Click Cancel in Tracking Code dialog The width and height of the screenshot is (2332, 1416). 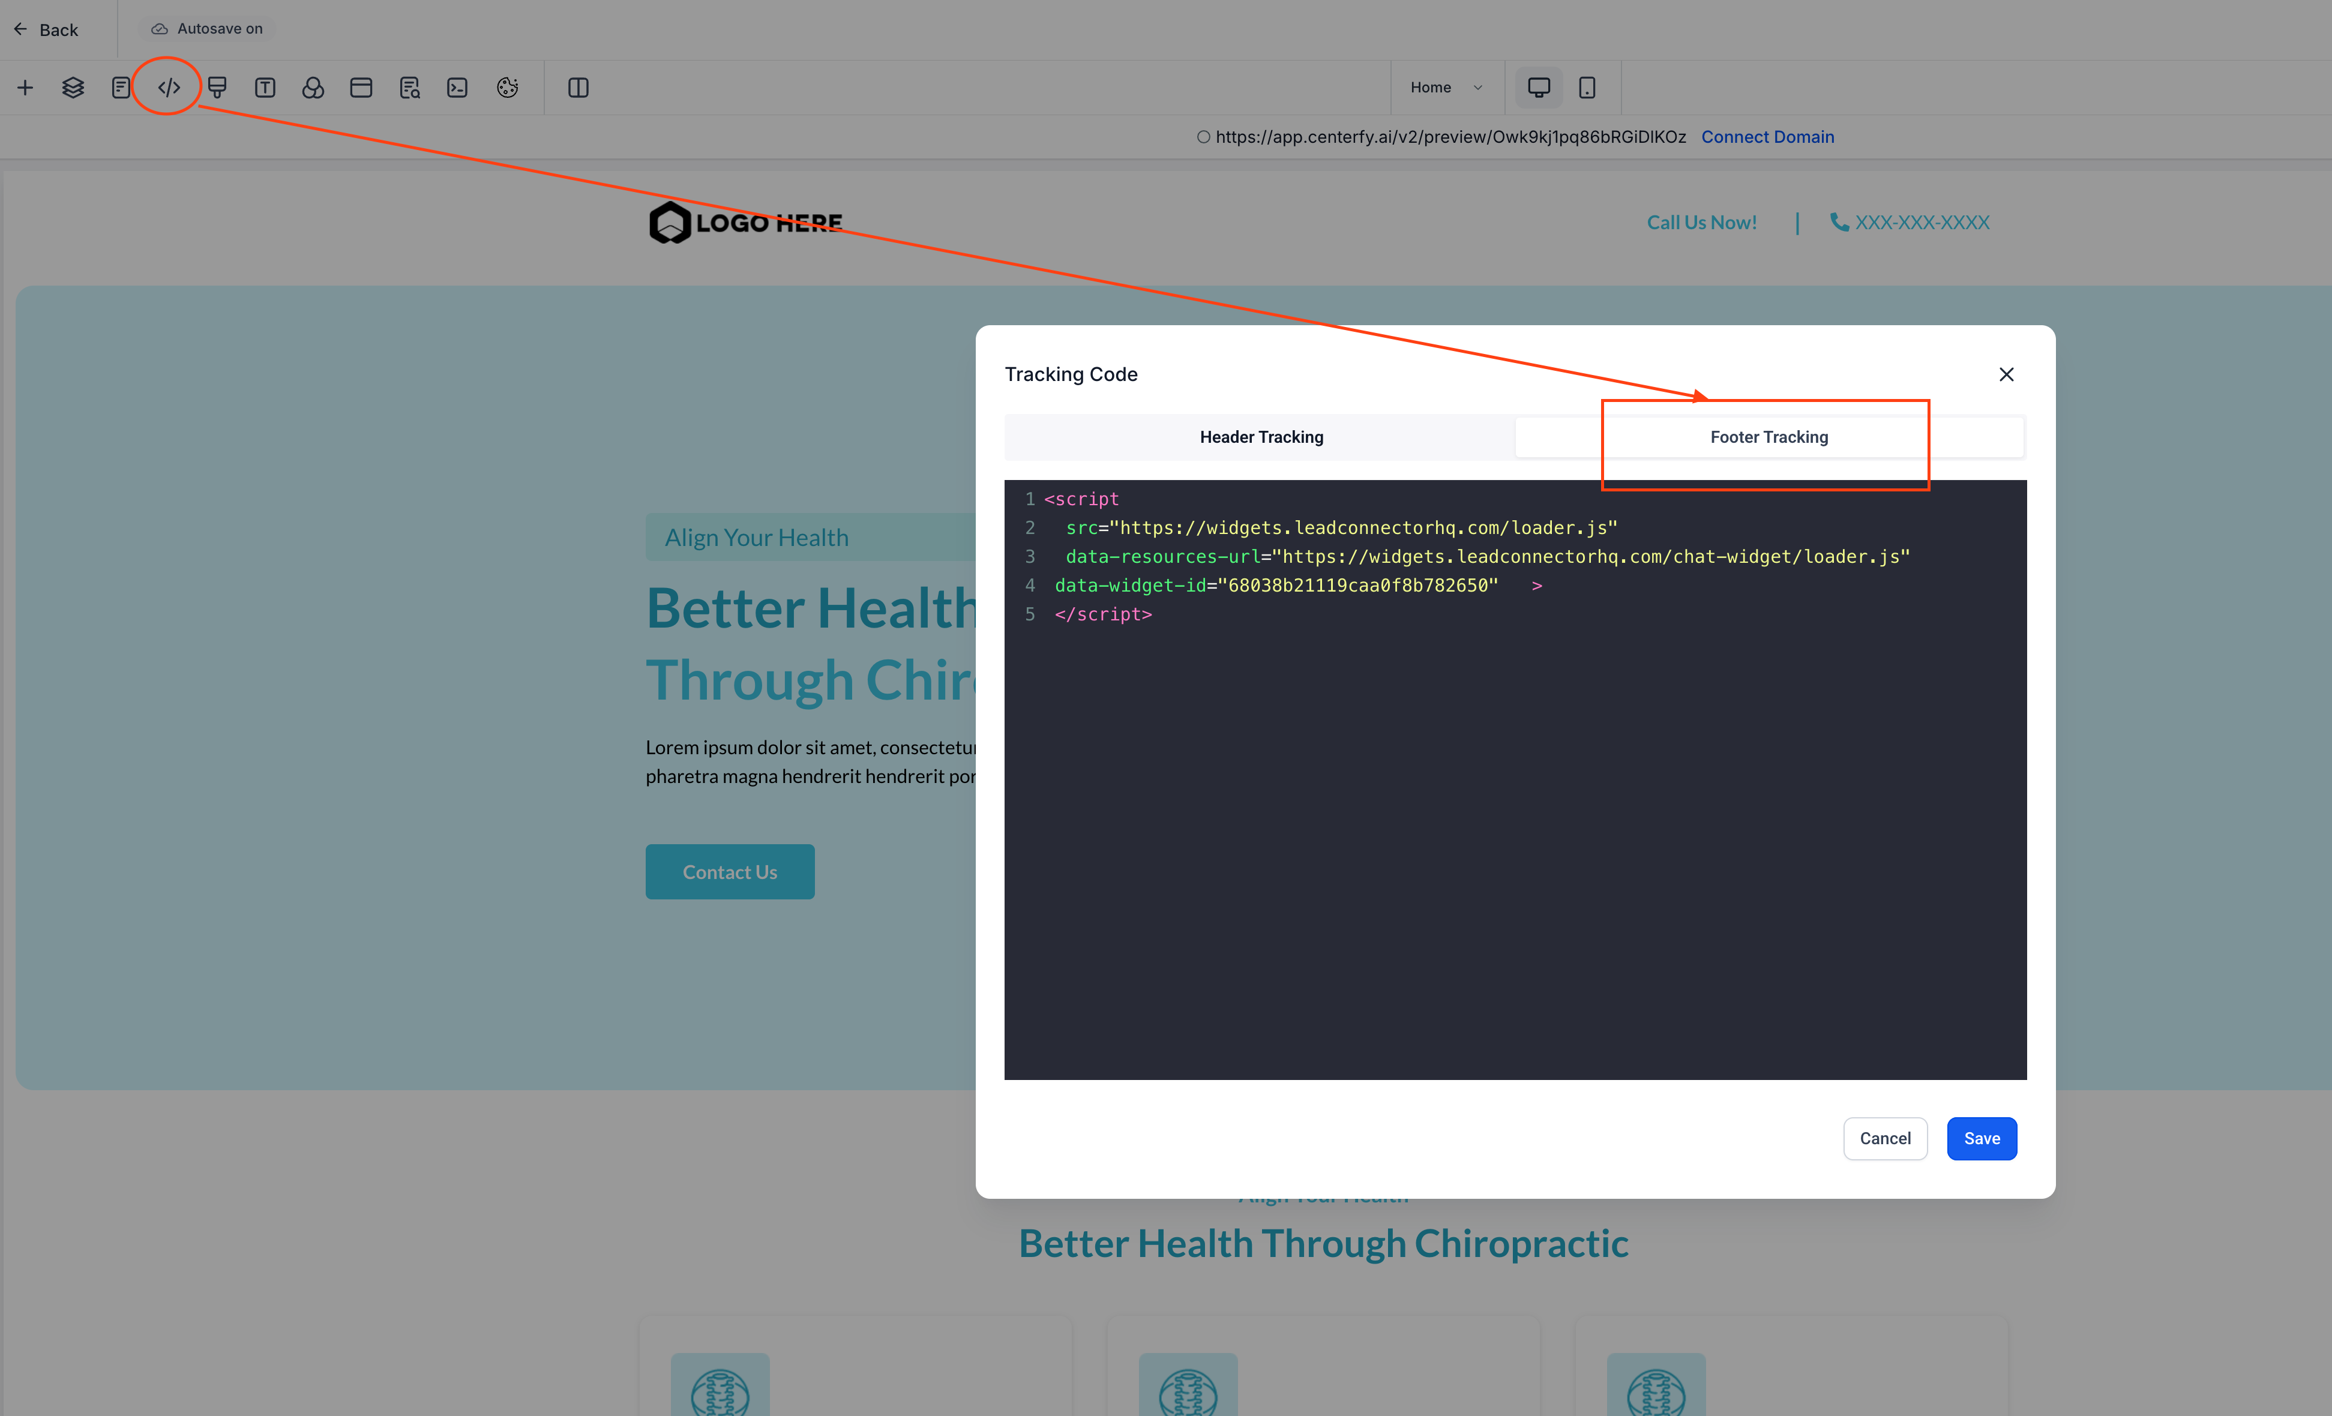(x=1884, y=1139)
